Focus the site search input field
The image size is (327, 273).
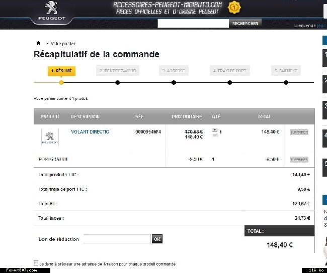(x=193, y=24)
